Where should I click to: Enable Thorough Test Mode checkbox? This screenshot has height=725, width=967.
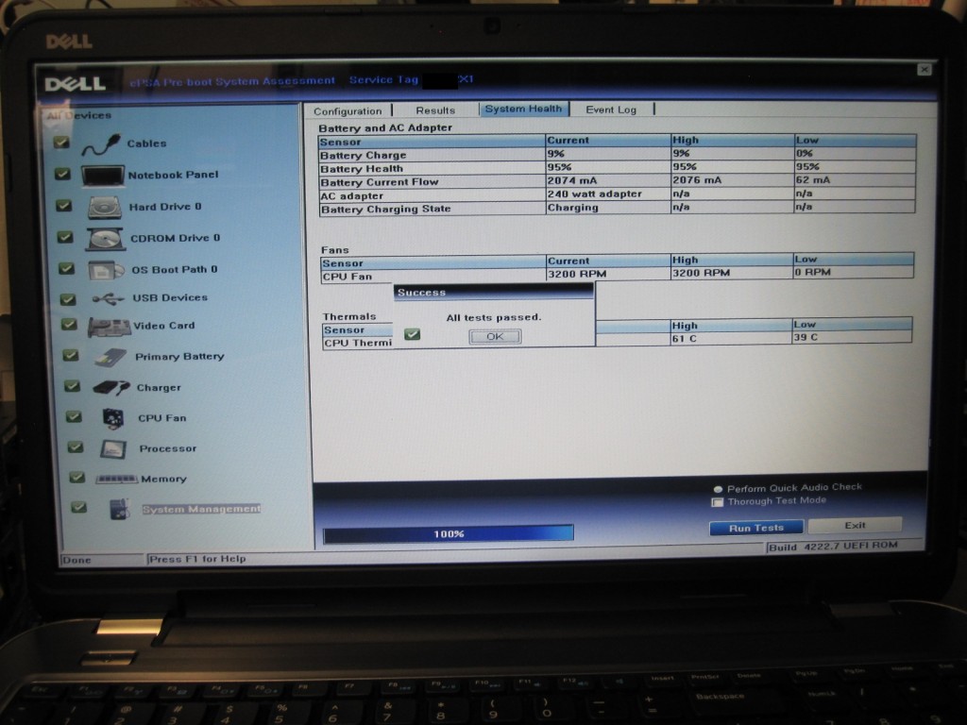point(718,502)
